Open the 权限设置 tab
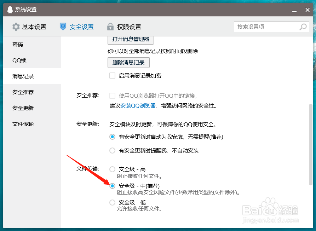Screen dimensions: 316x231 point(124,27)
